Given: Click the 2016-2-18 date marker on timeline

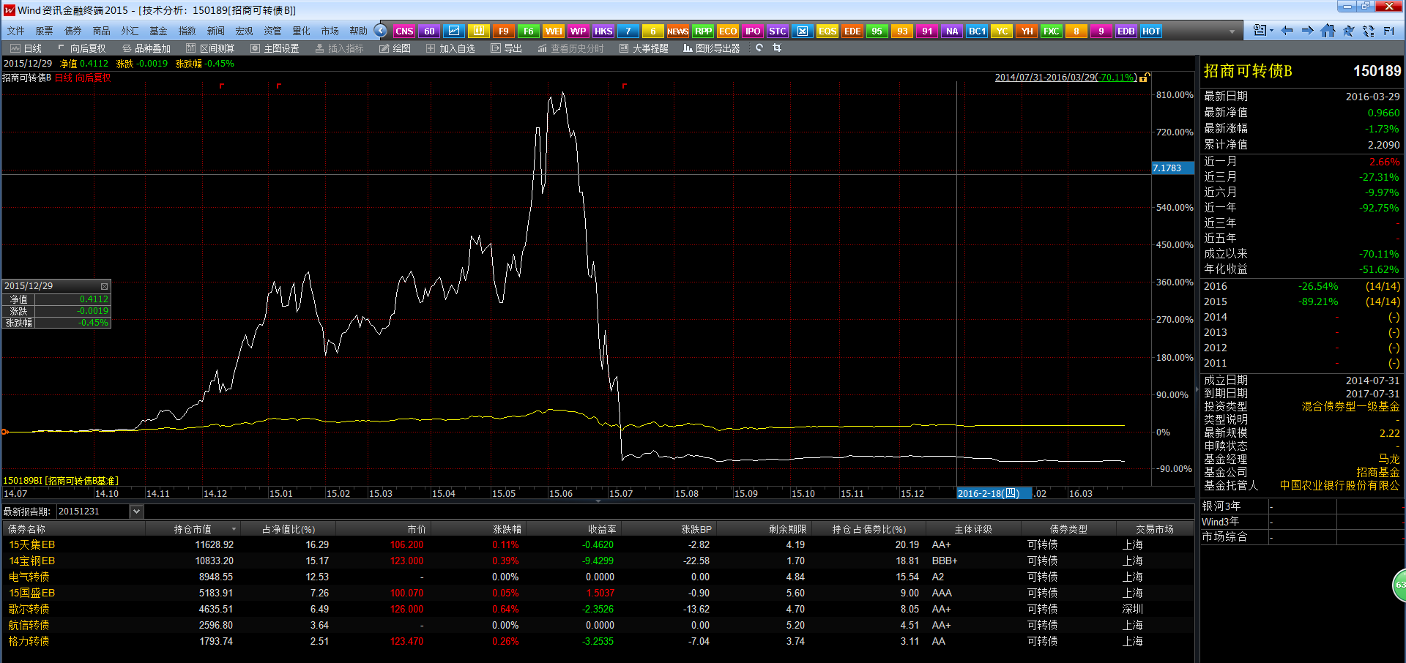Looking at the screenshot, I should pos(994,493).
